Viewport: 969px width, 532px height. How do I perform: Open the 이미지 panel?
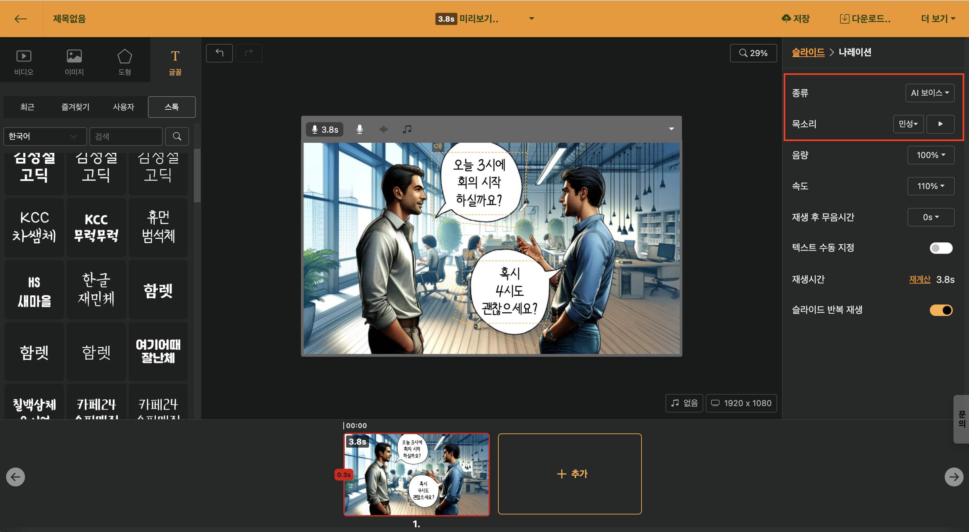pos(74,62)
